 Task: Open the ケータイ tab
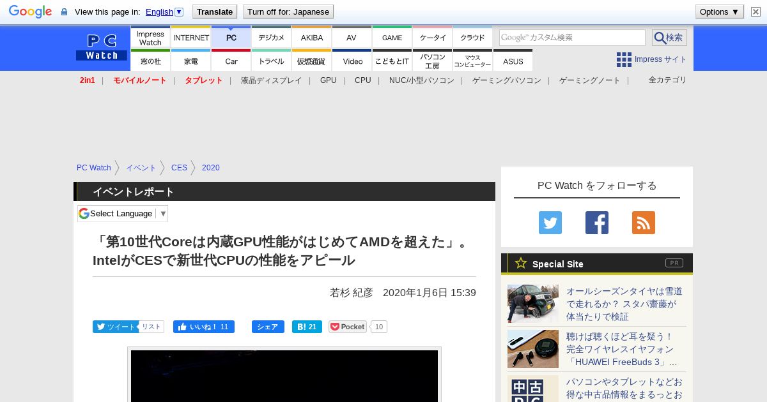click(x=433, y=38)
